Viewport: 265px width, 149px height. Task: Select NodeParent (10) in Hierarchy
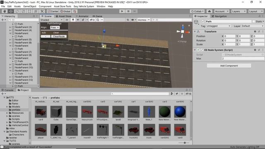(x=24, y=67)
